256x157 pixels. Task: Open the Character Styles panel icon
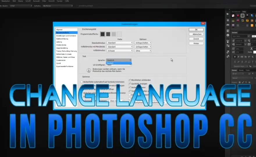pos(228,56)
